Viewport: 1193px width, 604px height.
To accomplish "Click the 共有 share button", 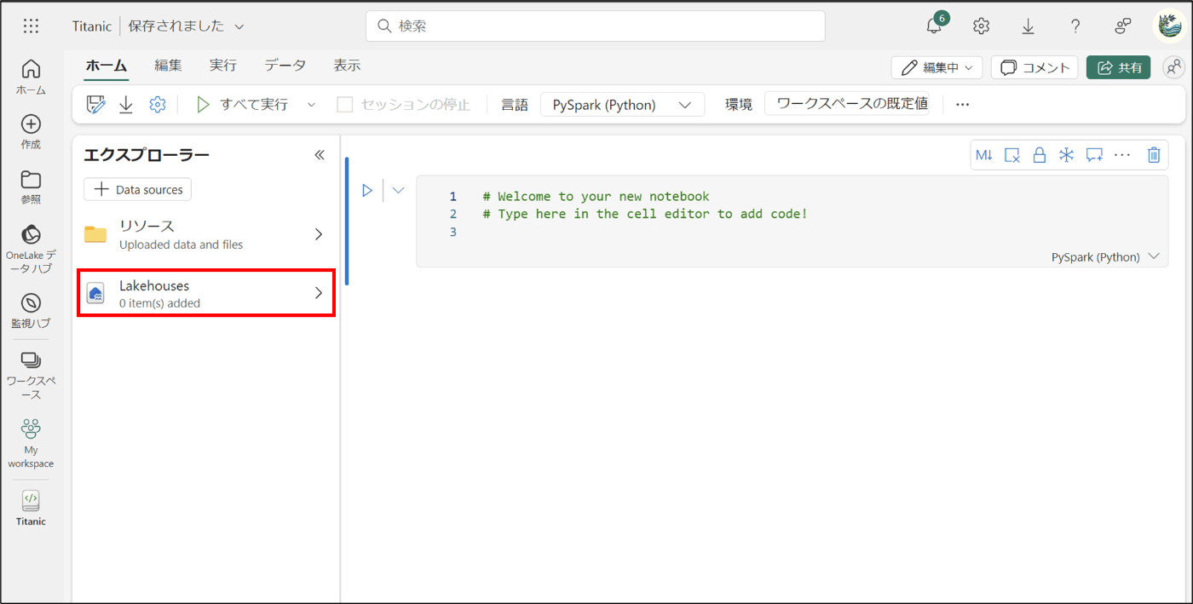I will click(x=1119, y=67).
